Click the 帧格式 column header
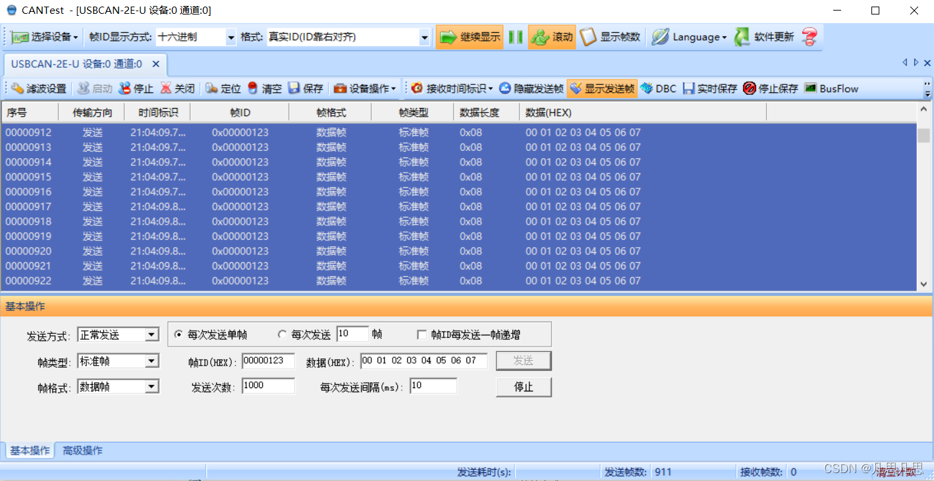This screenshot has width=934, height=481. pos(331,113)
